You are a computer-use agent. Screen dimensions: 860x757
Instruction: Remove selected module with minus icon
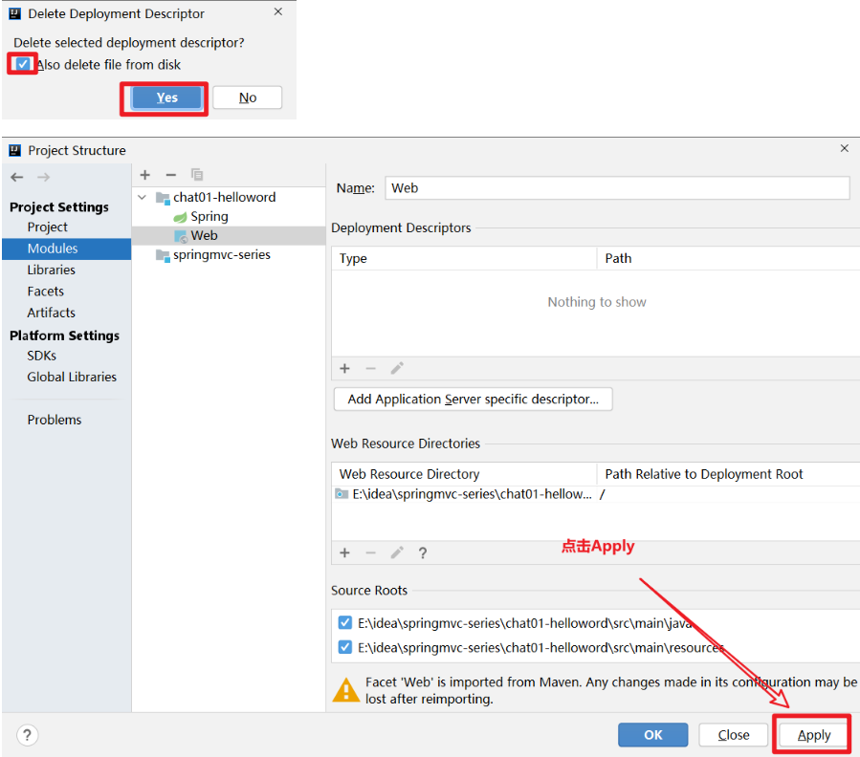coord(171,175)
